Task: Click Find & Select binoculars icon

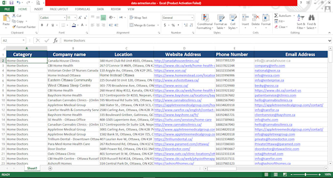Action: [x=311, y=18]
